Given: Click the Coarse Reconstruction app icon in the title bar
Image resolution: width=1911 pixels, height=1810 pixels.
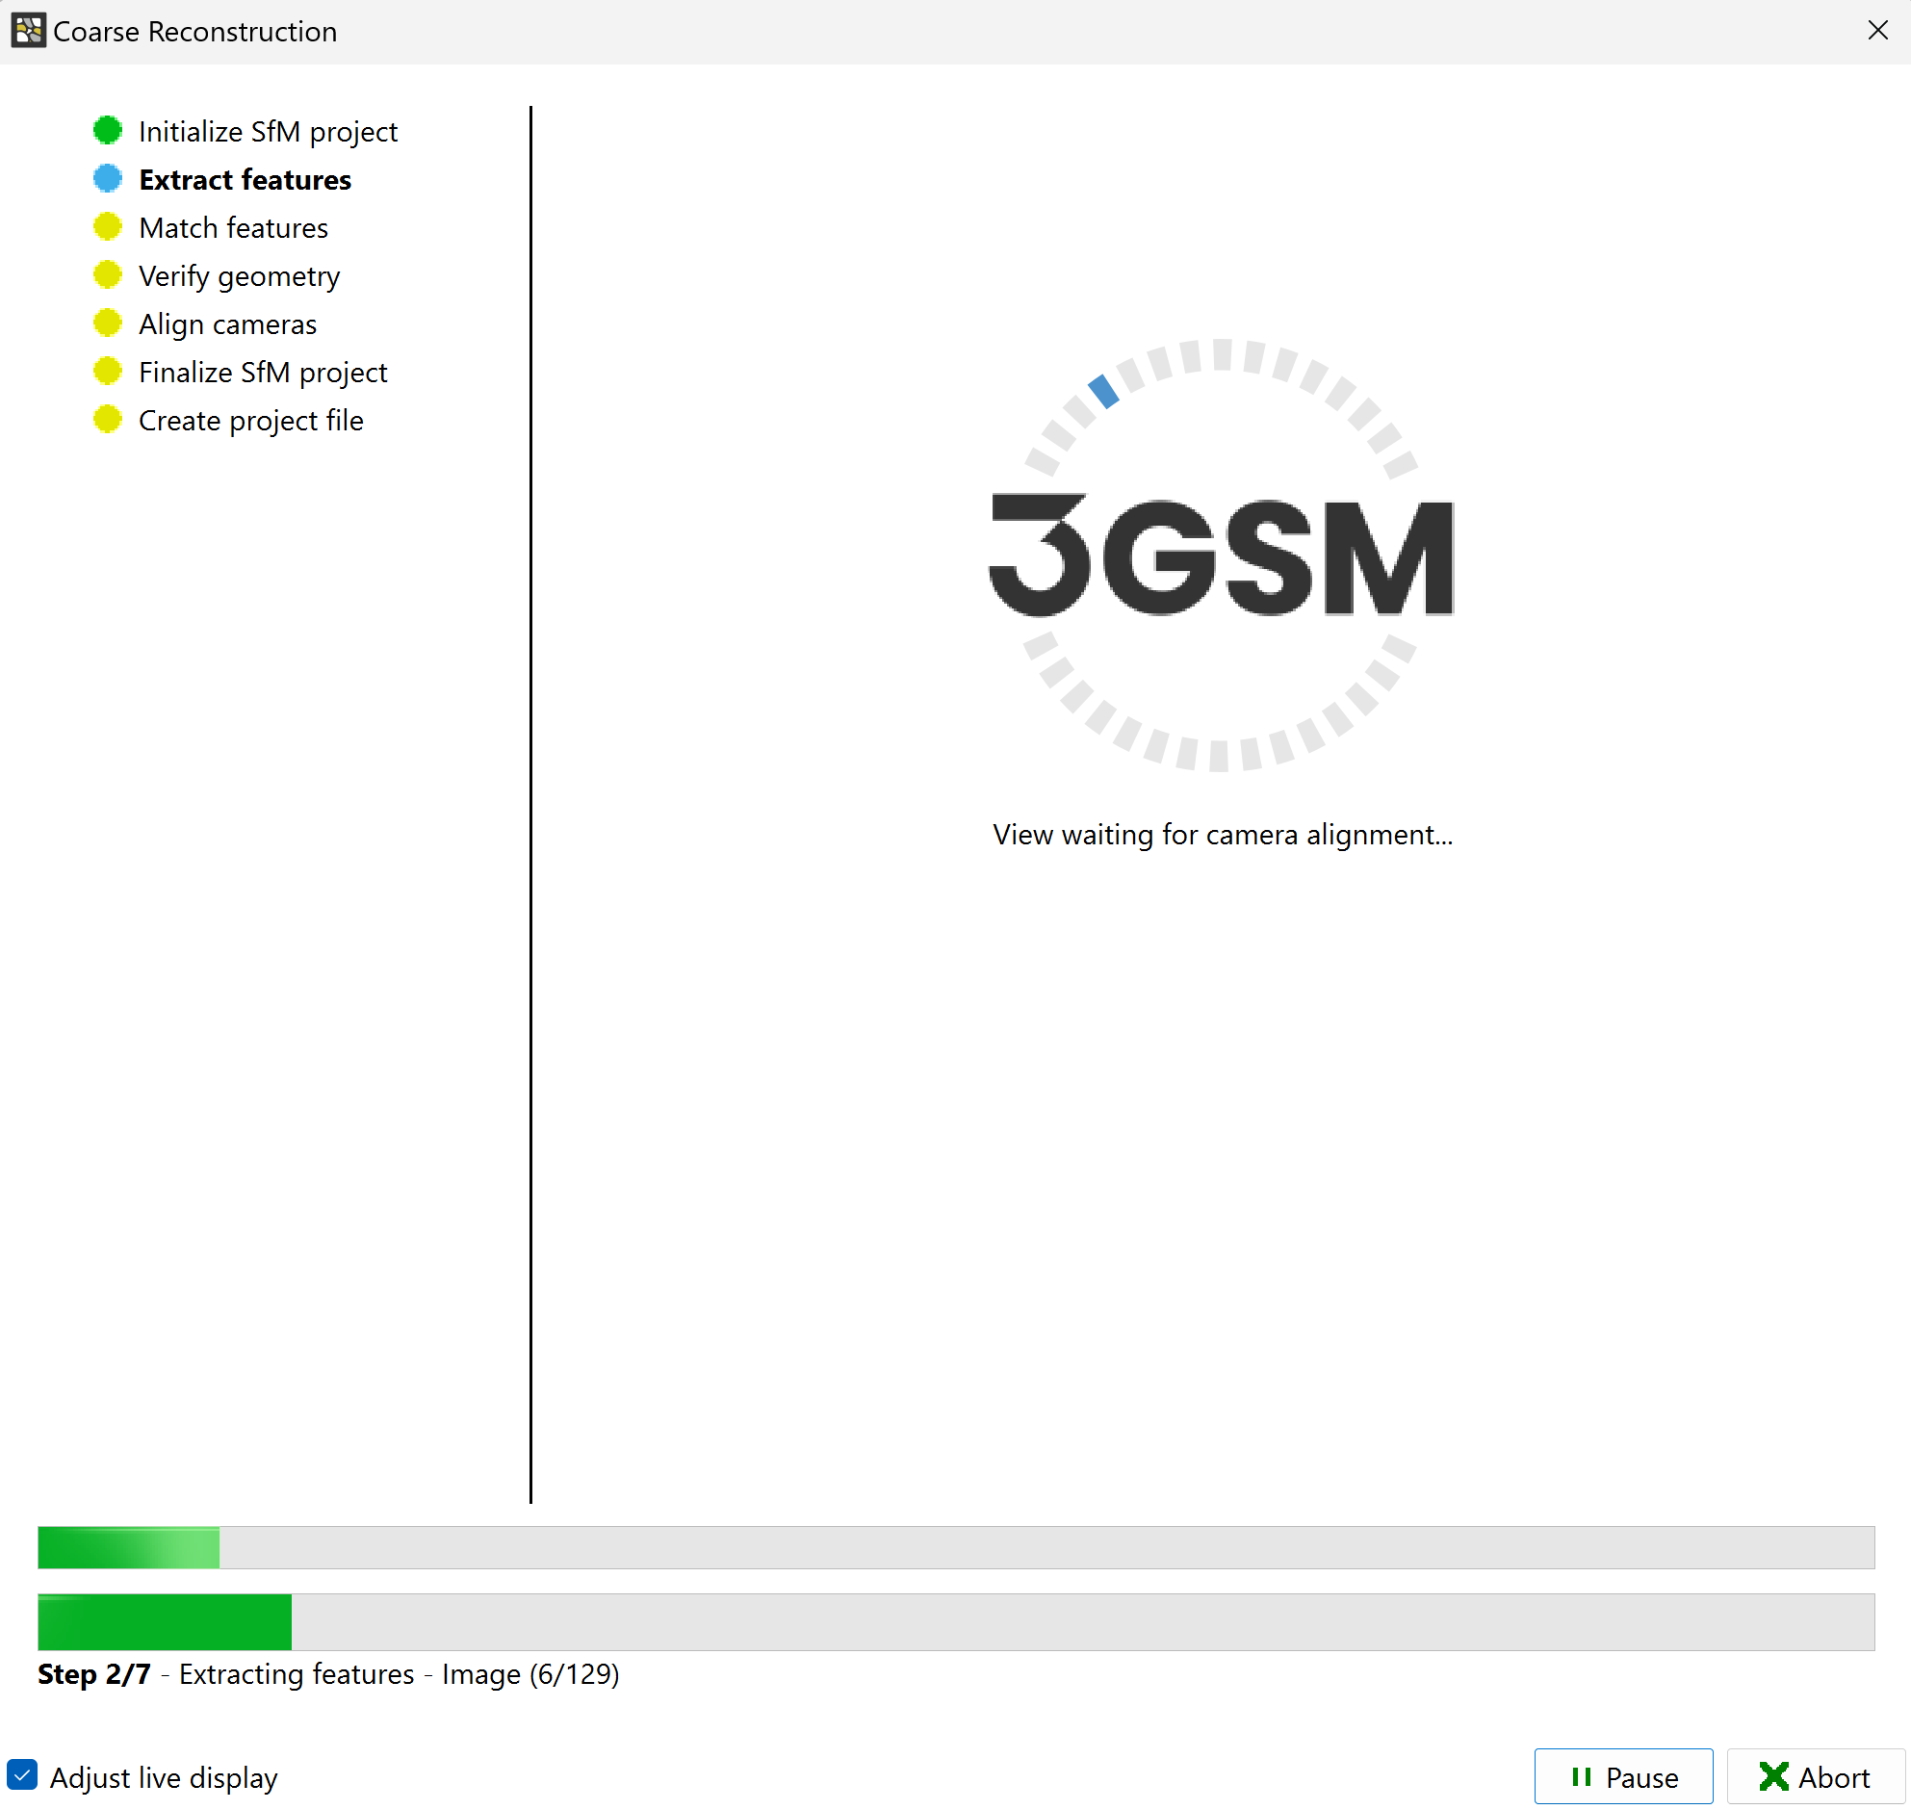Looking at the screenshot, I should 29,31.
